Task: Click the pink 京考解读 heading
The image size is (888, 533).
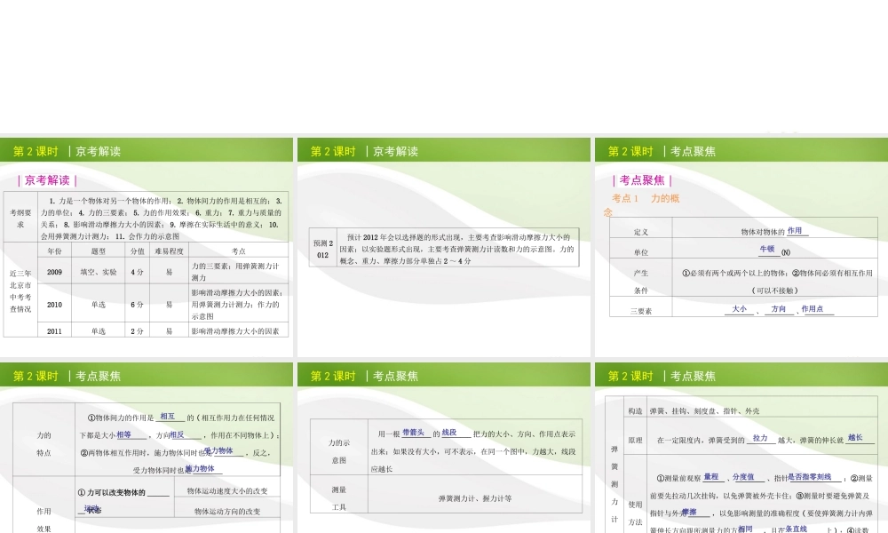Action: [47, 180]
